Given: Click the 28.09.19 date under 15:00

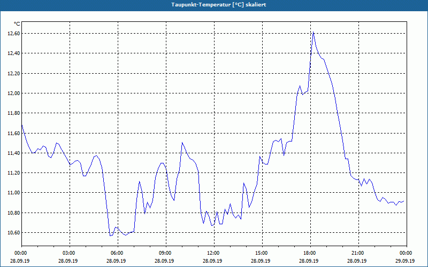Looking at the screenshot, I should [x=261, y=261].
